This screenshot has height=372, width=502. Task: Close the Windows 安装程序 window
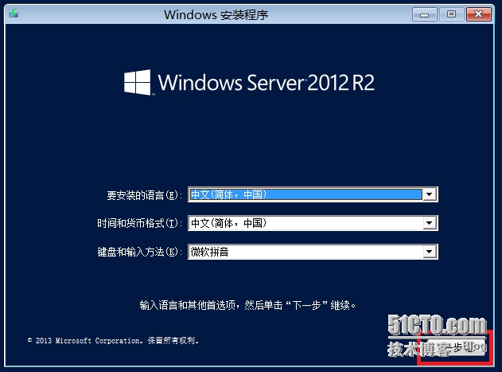[x=479, y=14]
